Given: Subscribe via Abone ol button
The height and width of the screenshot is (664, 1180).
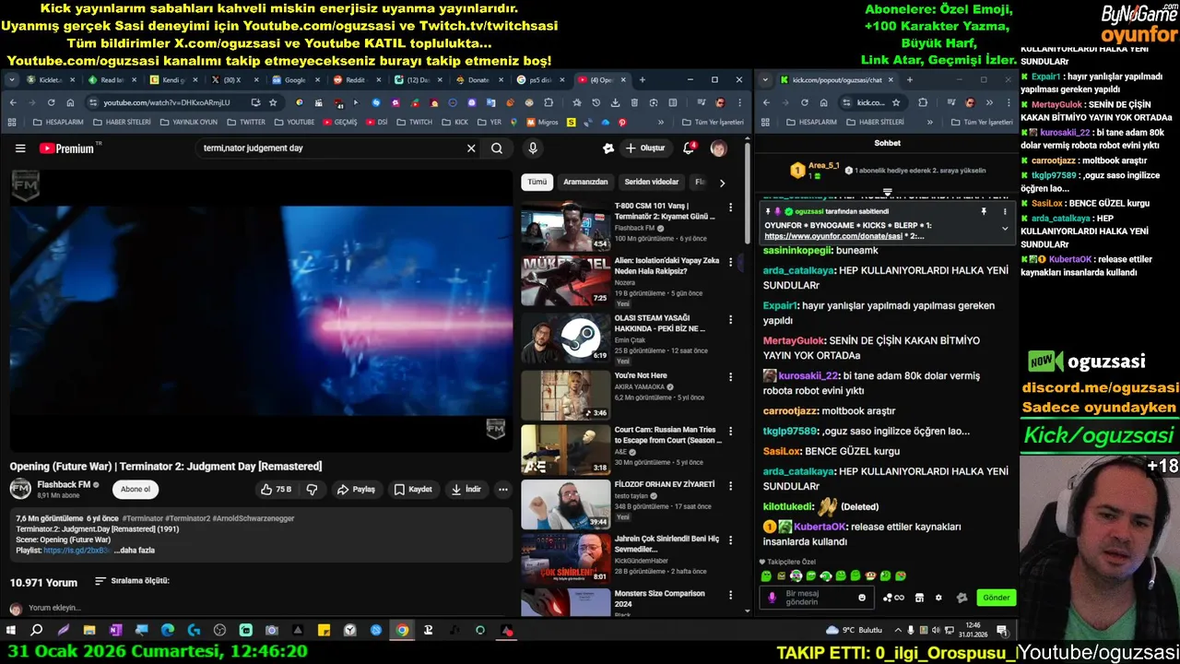Looking at the screenshot, I should [136, 490].
